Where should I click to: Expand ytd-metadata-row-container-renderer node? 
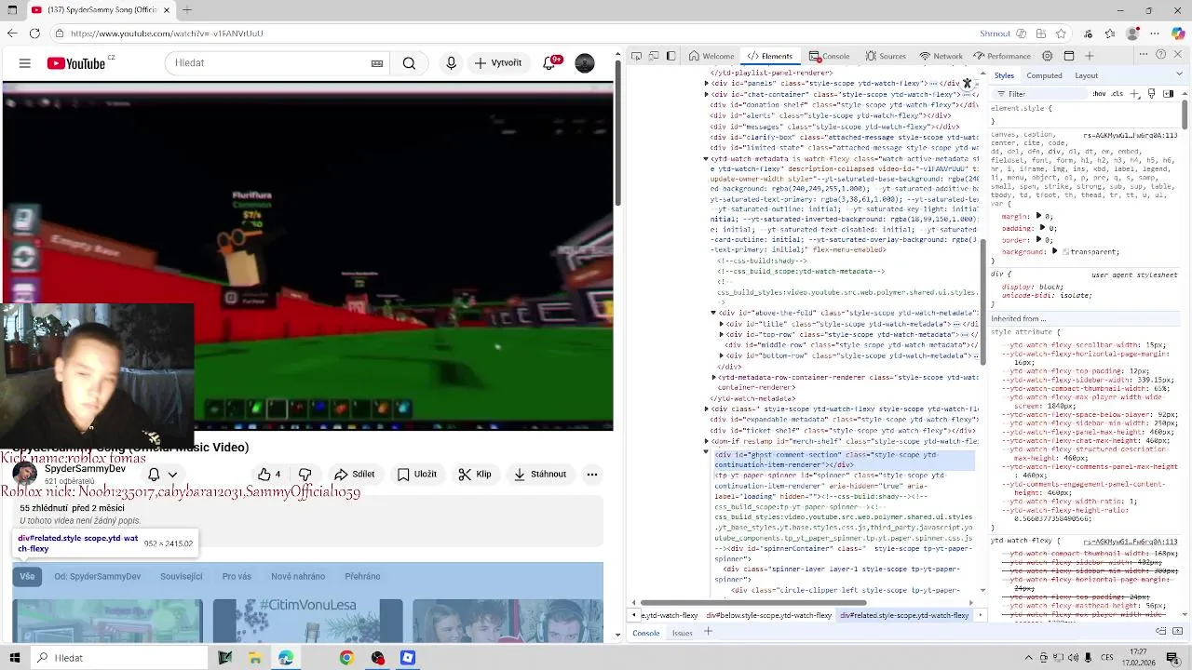coord(714,377)
